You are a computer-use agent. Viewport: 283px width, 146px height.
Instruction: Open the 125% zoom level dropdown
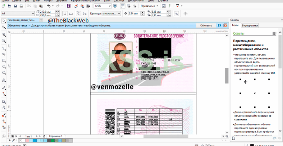coord(110,6)
